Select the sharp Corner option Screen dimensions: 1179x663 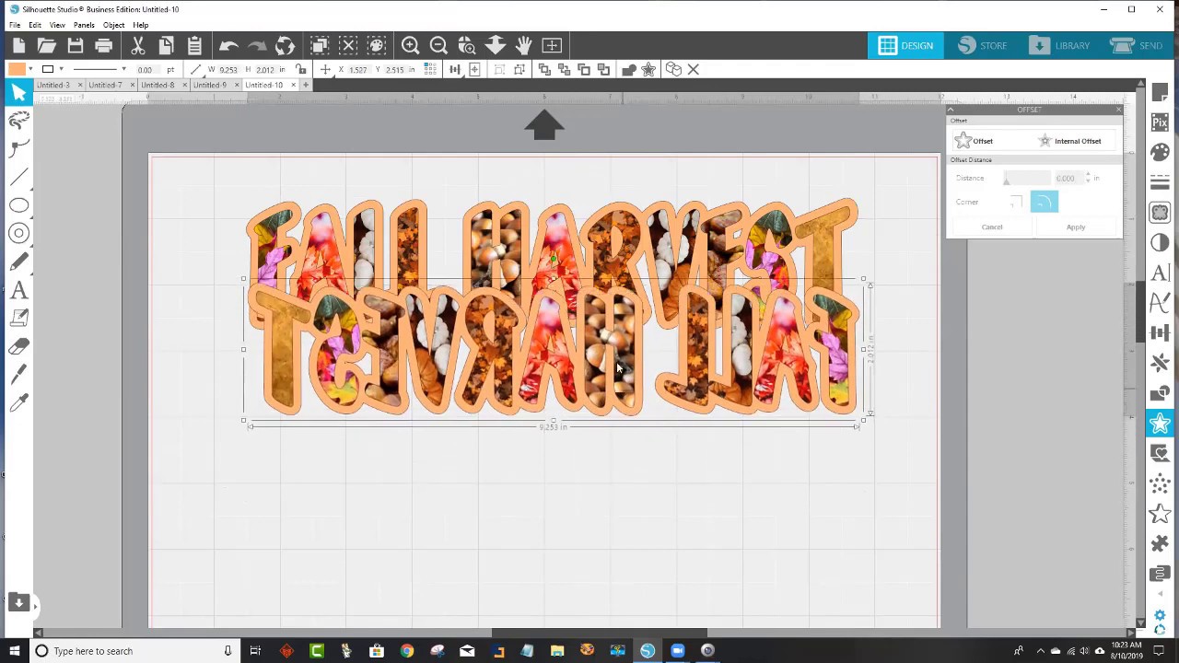1016,202
